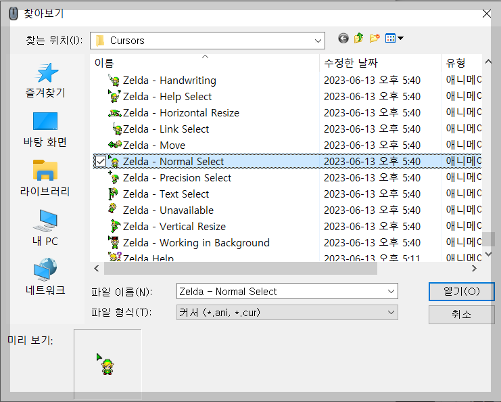The image size is (501, 402).
Task: Select the file name Zelda - Link Select
Action: (166, 129)
